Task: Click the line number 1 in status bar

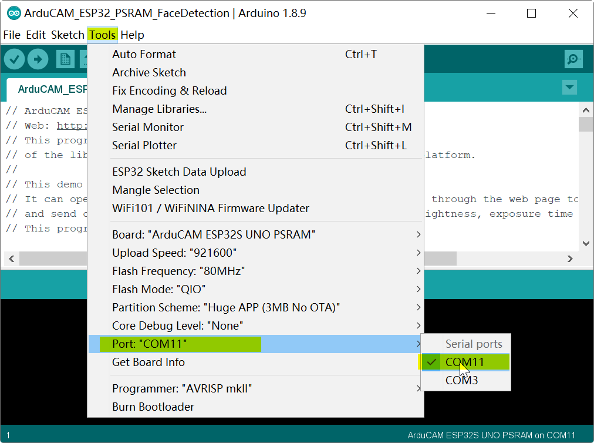Action: (x=8, y=435)
